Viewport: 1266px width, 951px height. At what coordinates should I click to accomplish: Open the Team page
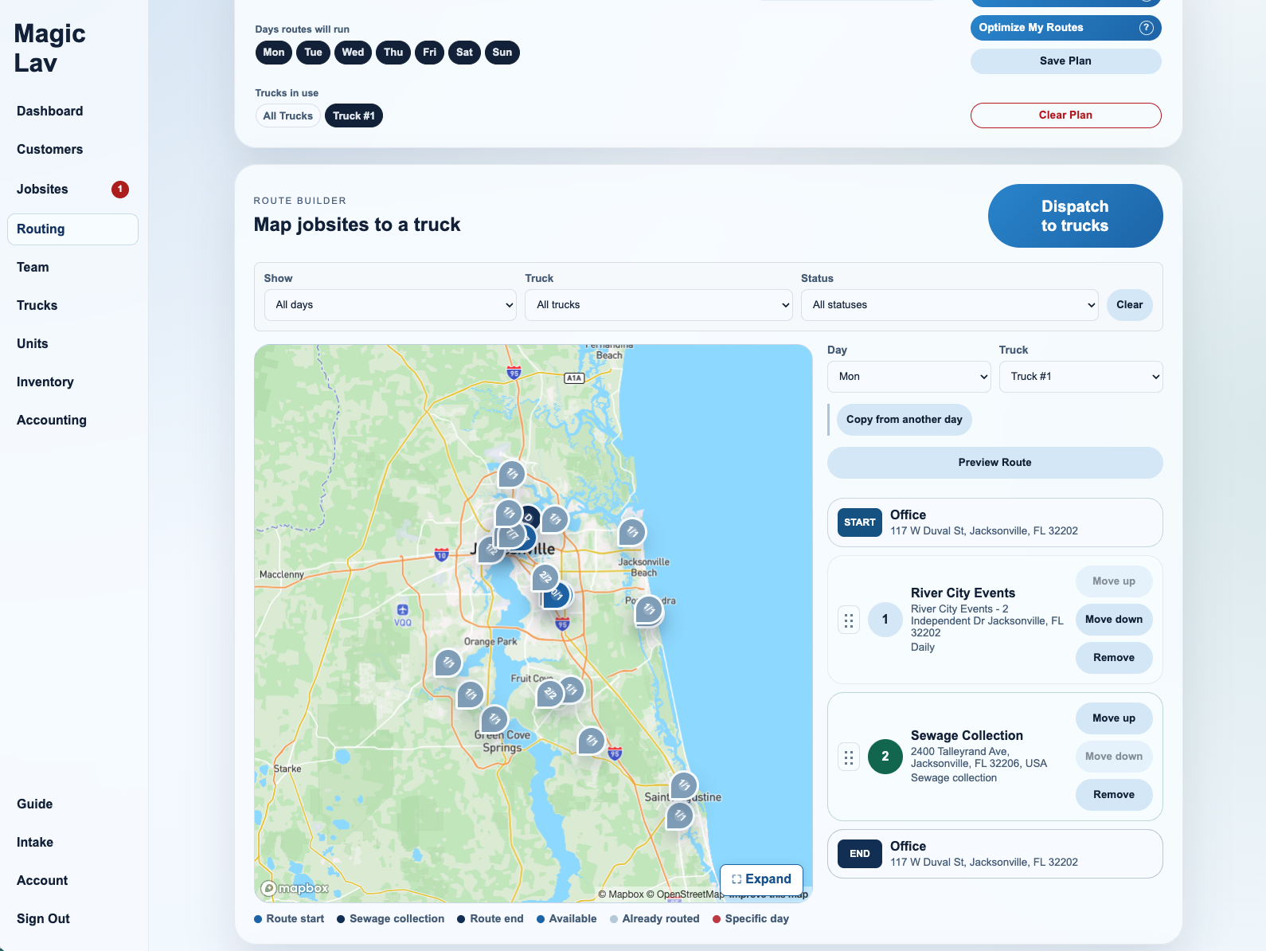click(33, 268)
